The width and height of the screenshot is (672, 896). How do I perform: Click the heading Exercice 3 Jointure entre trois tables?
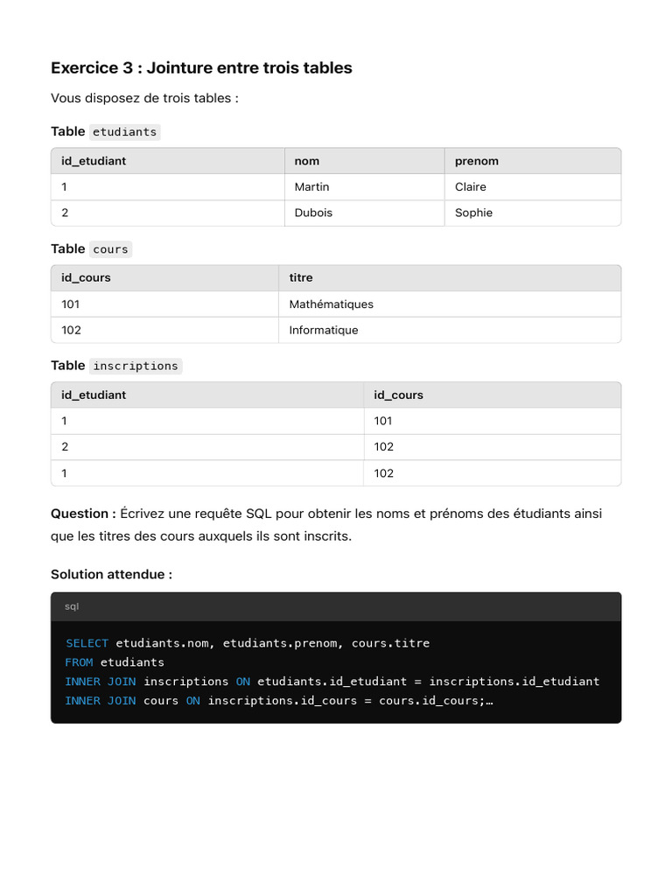201,67
